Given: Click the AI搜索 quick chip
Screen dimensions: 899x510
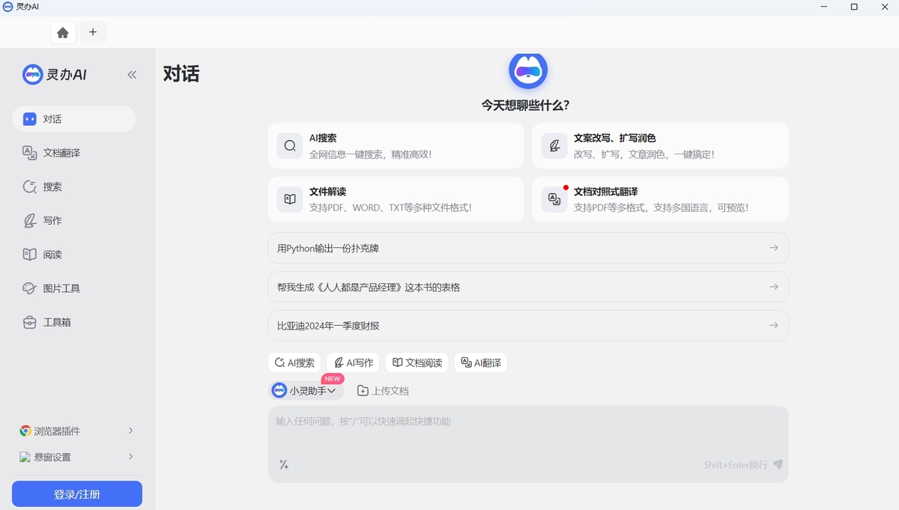Looking at the screenshot, I should point(294,362).
